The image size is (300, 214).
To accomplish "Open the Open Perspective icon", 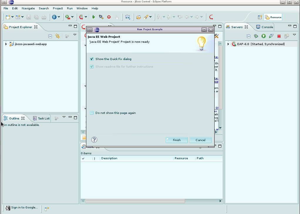I will tap(260, 17).
